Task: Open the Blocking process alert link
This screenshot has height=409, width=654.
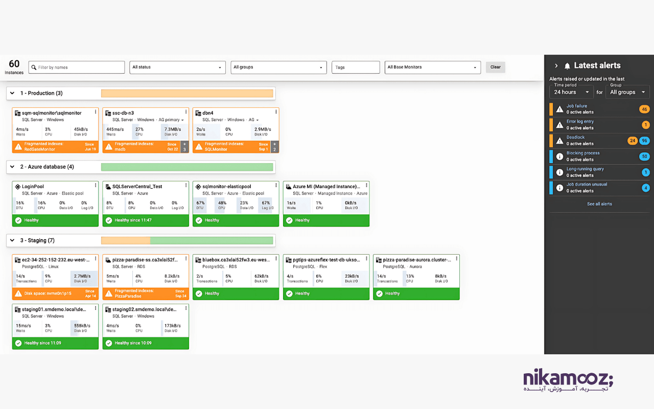Action: [583, 153]
